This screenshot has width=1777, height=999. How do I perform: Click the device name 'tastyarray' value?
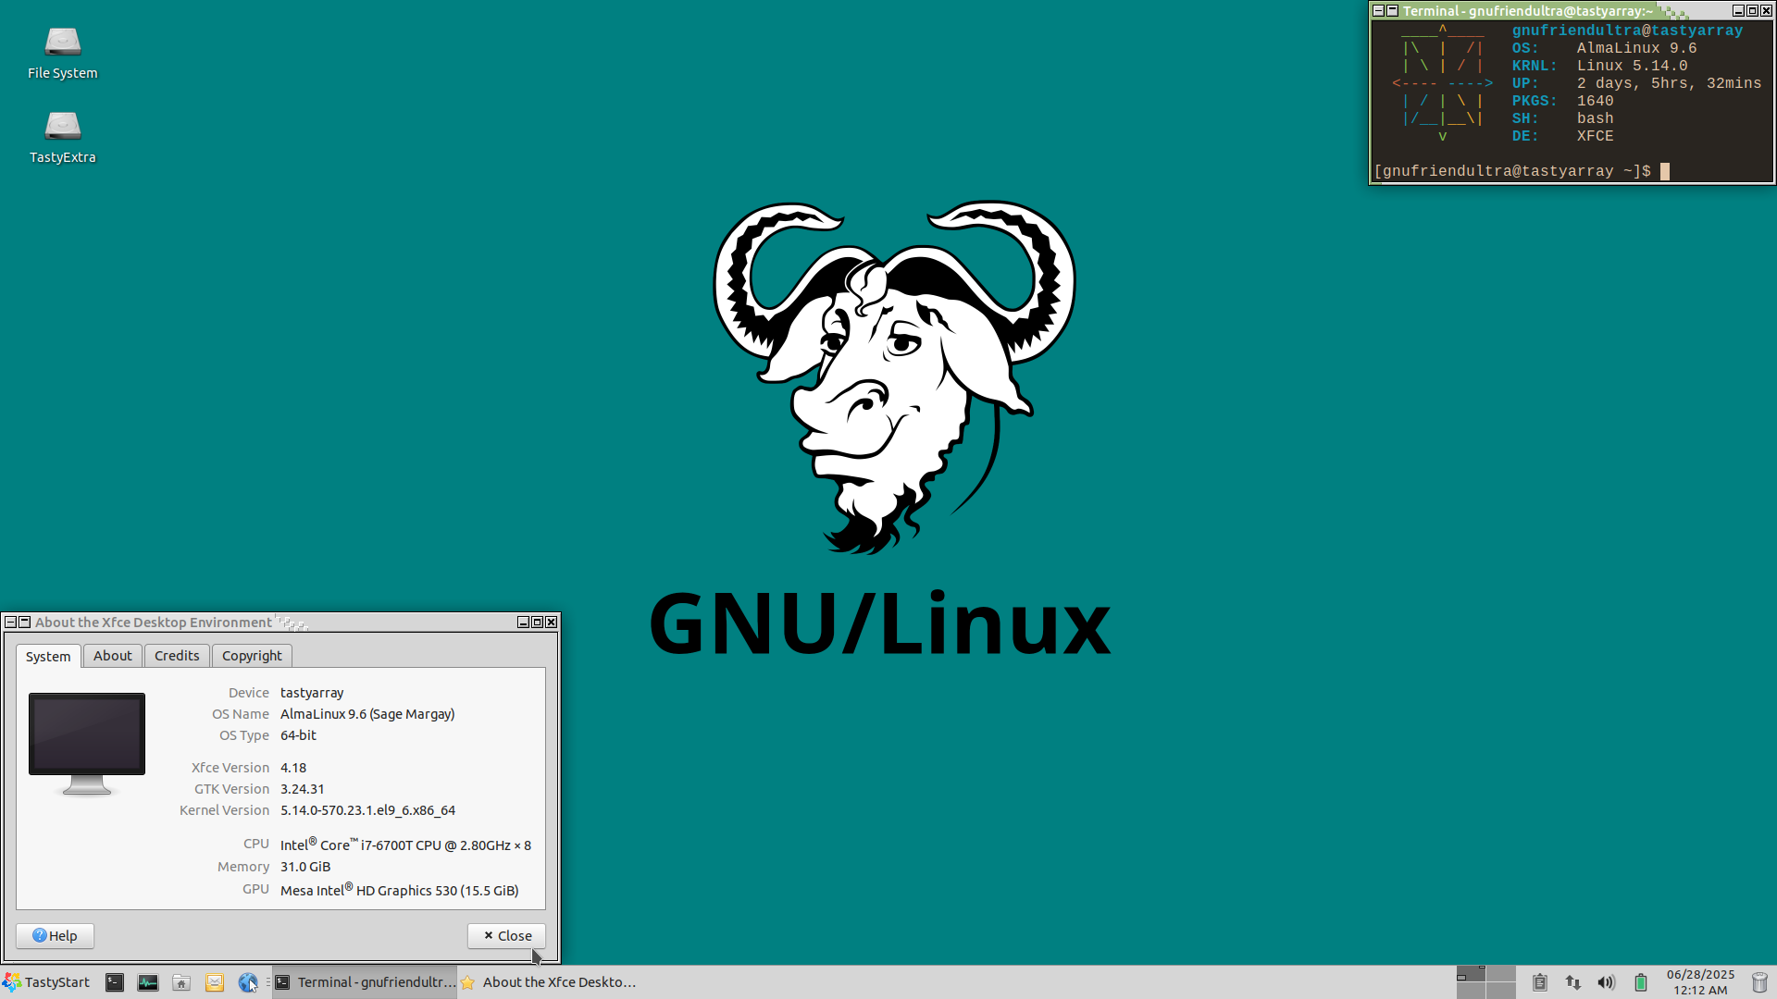tap(312, 693)
